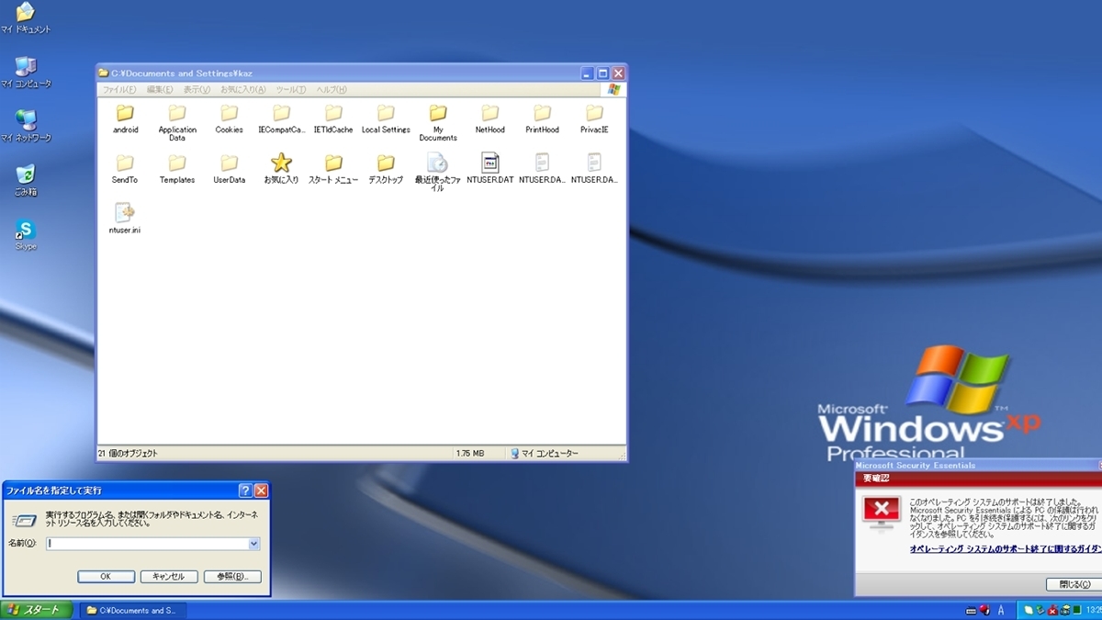Click the 参照(B)... browse button

tap(232, 577)
